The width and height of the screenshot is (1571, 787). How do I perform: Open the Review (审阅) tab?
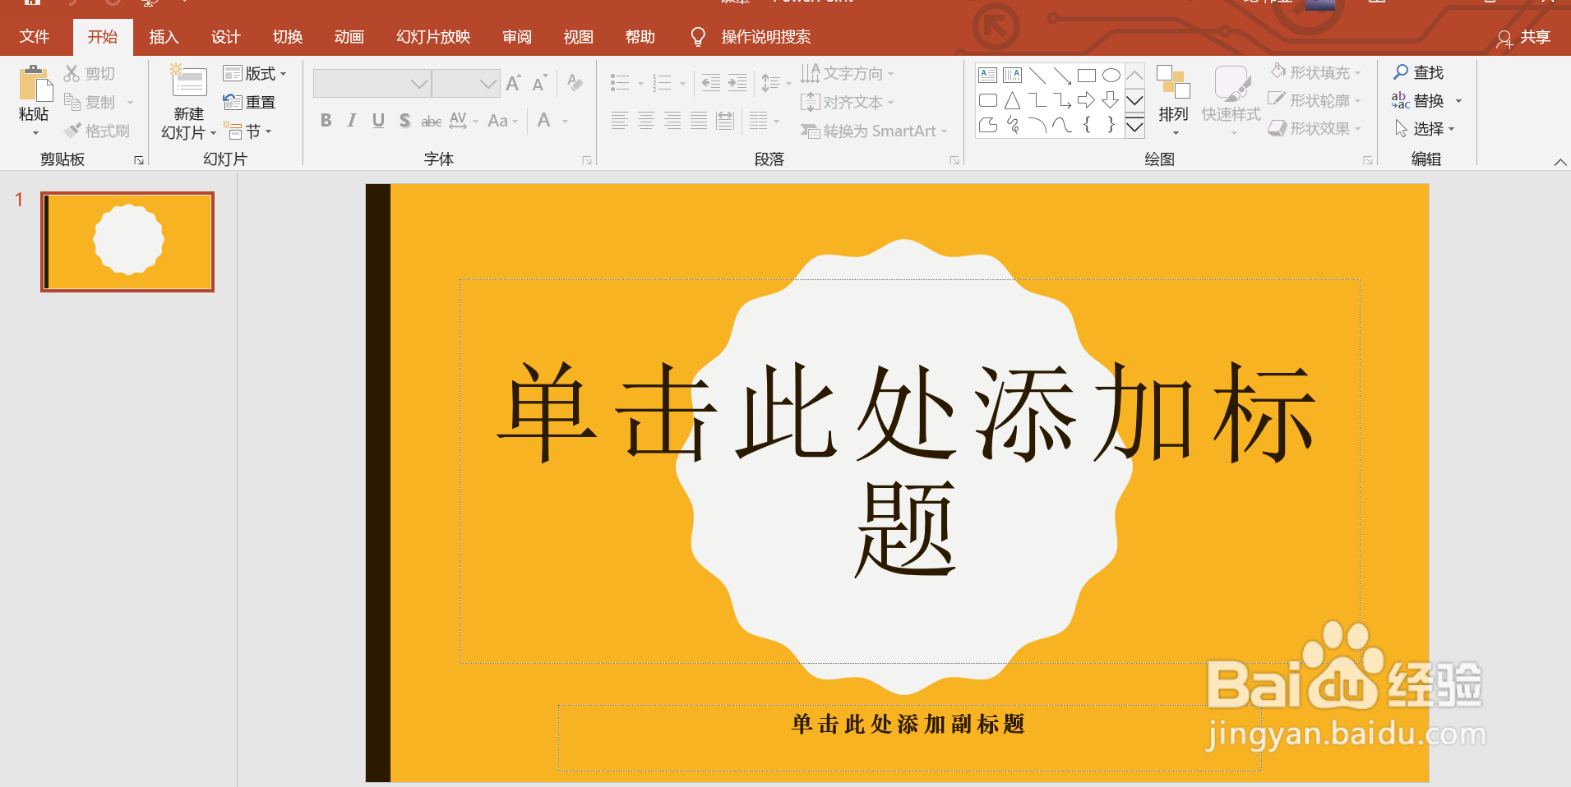pyautogui.click(x=517, y=37)
